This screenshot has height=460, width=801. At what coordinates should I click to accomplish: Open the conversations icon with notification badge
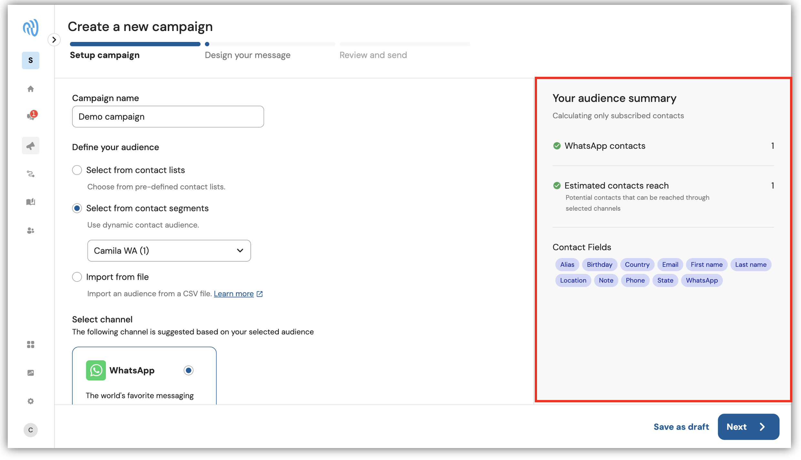(x=31, y=116)
